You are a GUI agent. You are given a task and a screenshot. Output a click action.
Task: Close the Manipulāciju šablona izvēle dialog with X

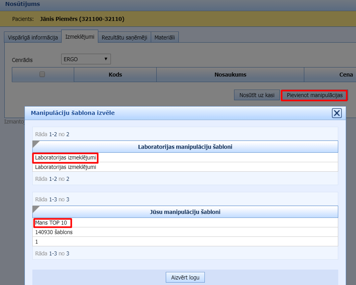(337, 113)
